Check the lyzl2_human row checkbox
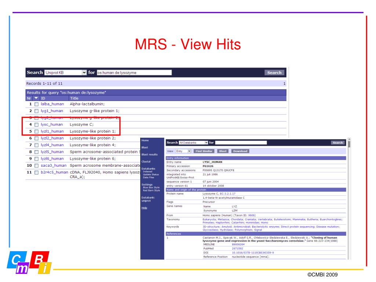 tap(36, 138)
